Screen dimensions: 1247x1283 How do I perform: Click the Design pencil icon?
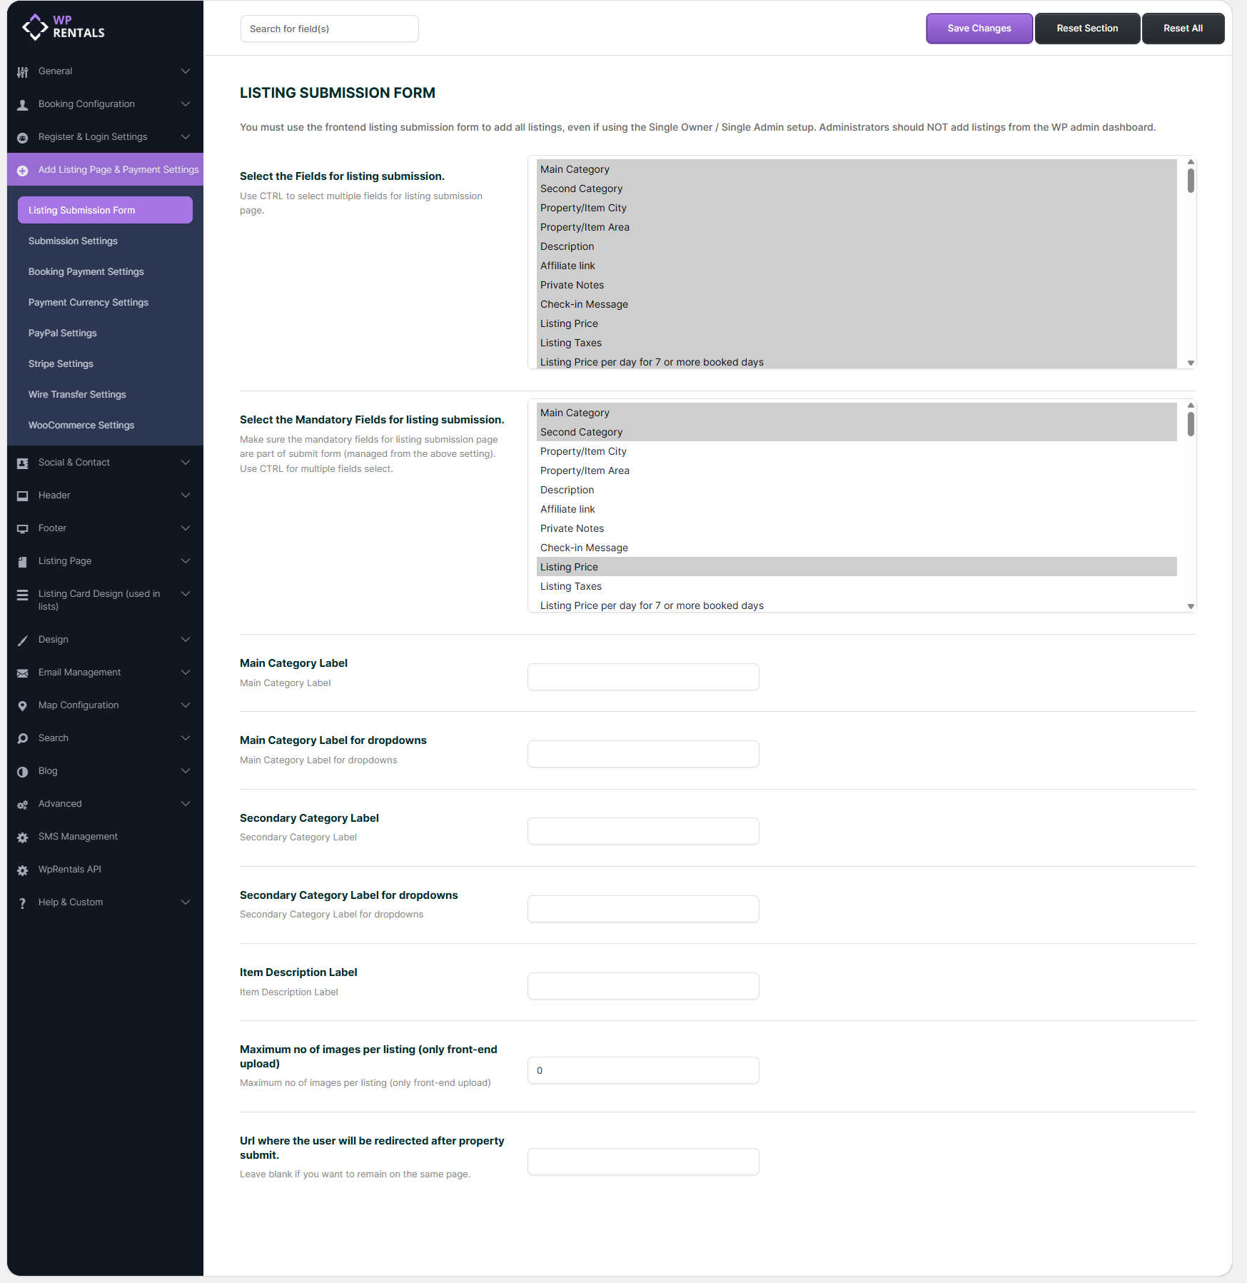click(23, 640)
